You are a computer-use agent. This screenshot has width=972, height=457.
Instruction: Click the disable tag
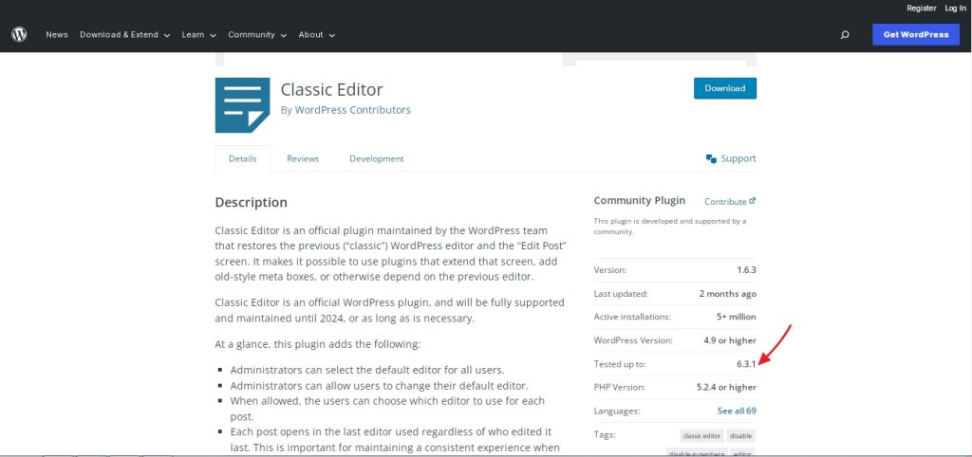click(x=740, y=436)
